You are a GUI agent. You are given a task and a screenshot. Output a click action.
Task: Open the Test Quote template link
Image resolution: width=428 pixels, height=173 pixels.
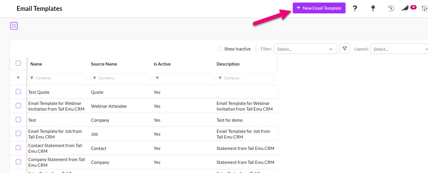39,92
